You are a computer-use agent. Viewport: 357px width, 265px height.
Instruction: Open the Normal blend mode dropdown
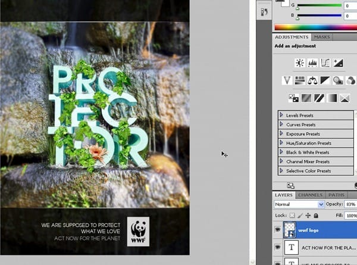click(299, 204)
